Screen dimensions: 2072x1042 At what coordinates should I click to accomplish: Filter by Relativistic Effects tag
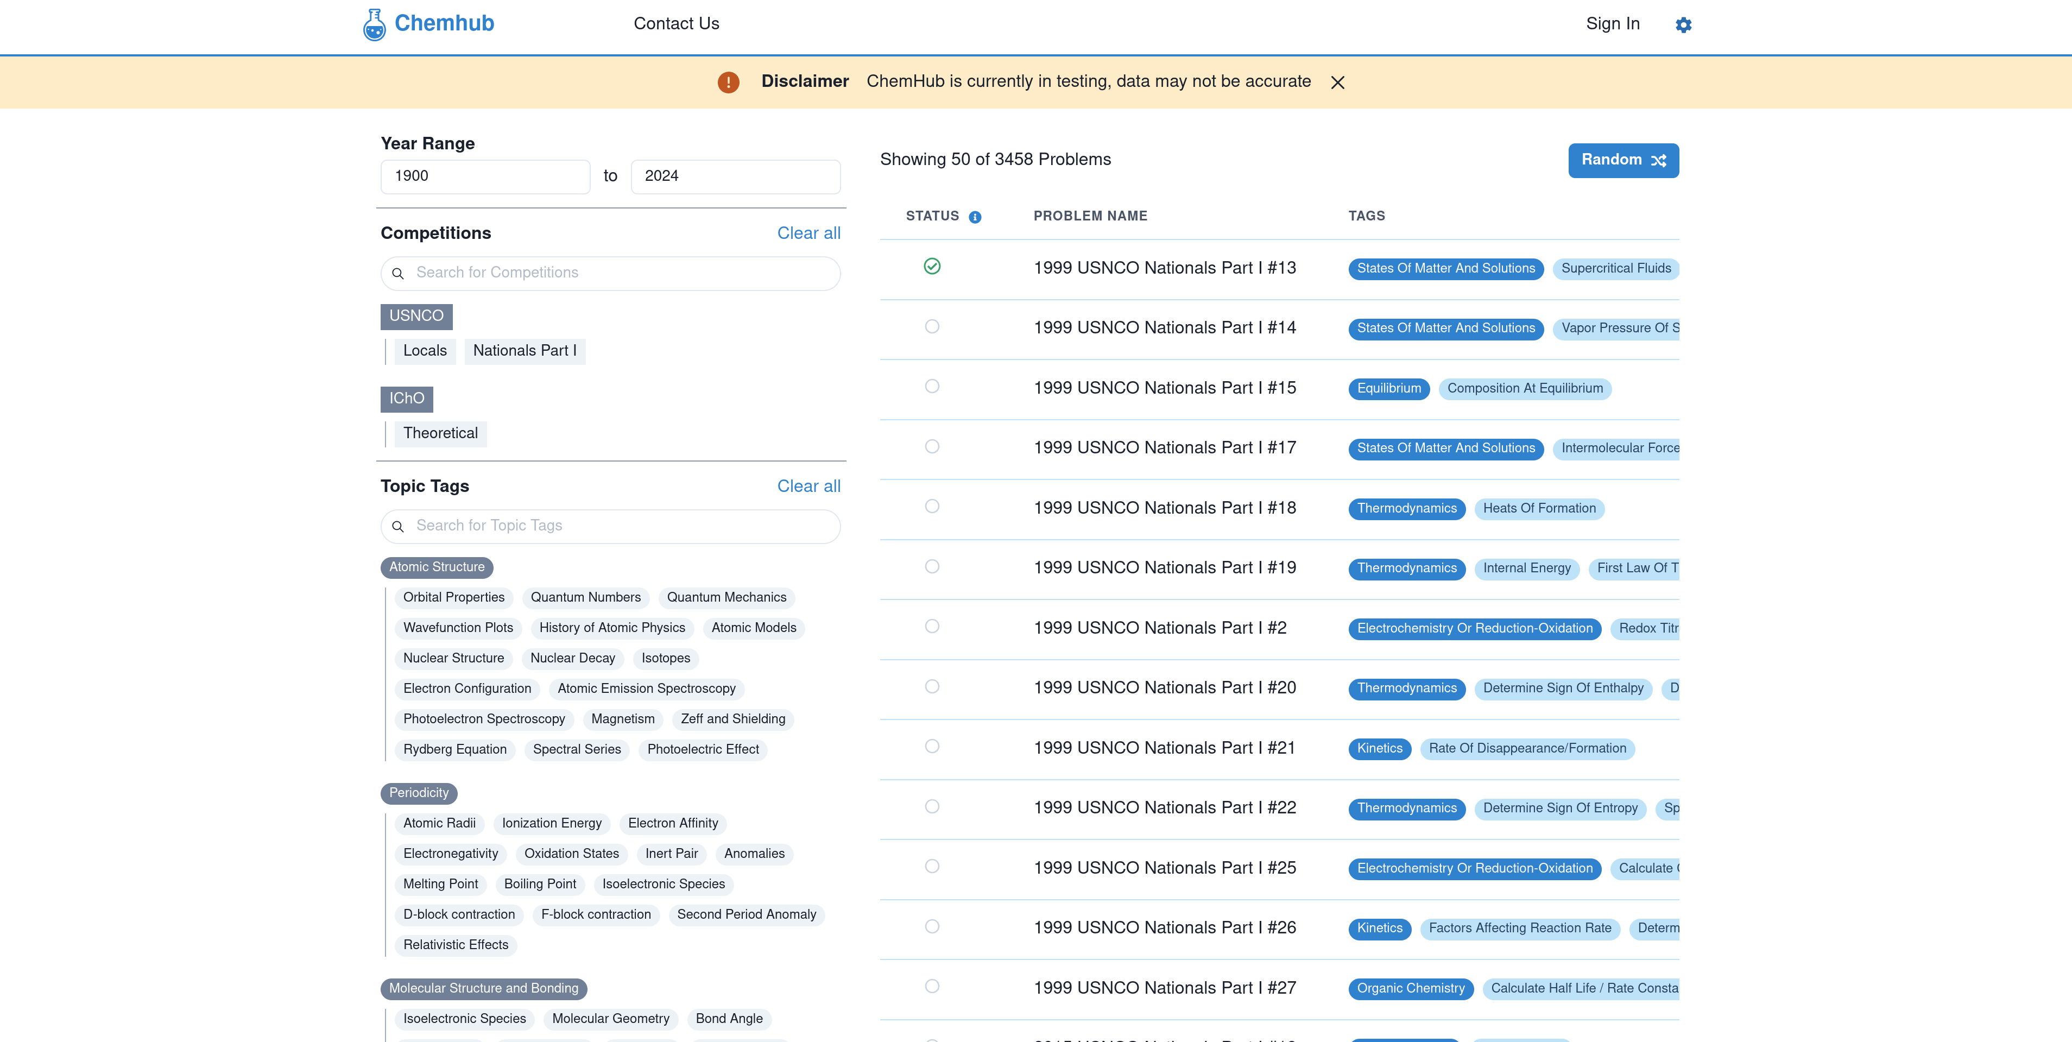(x=455, y=945)
